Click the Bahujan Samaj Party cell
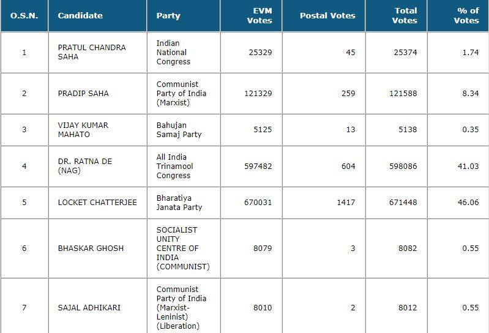The width and height of the screenshot is (489, 333). pos(179,130)
